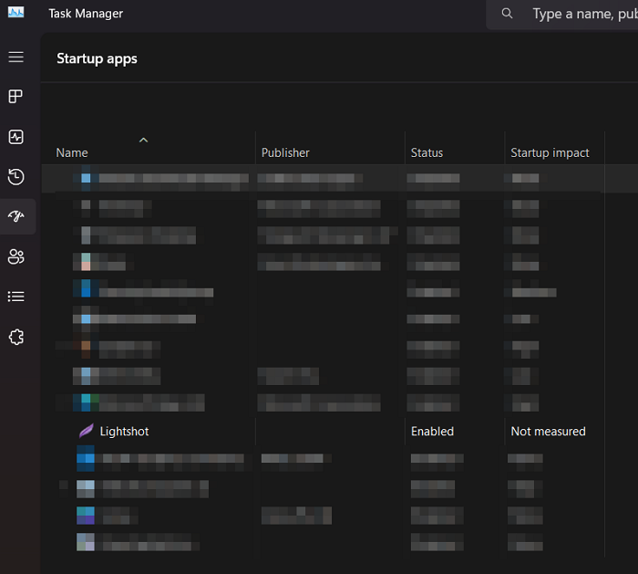Open the navigation hamburger menu
The width and height of the screenshot is (638, 574).
coord(15,57)
